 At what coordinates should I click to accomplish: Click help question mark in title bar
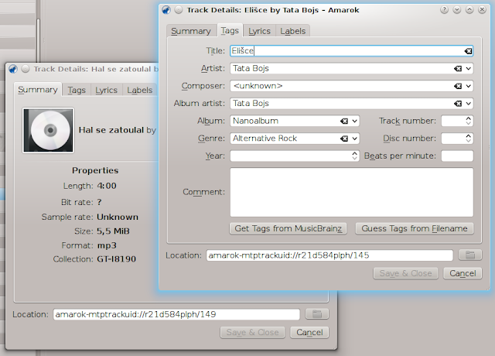click(x=444, y=10)
